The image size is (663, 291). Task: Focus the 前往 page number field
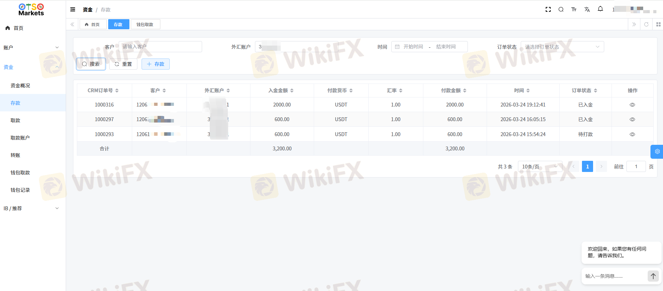pyautogui.click(x=636, y=167)
